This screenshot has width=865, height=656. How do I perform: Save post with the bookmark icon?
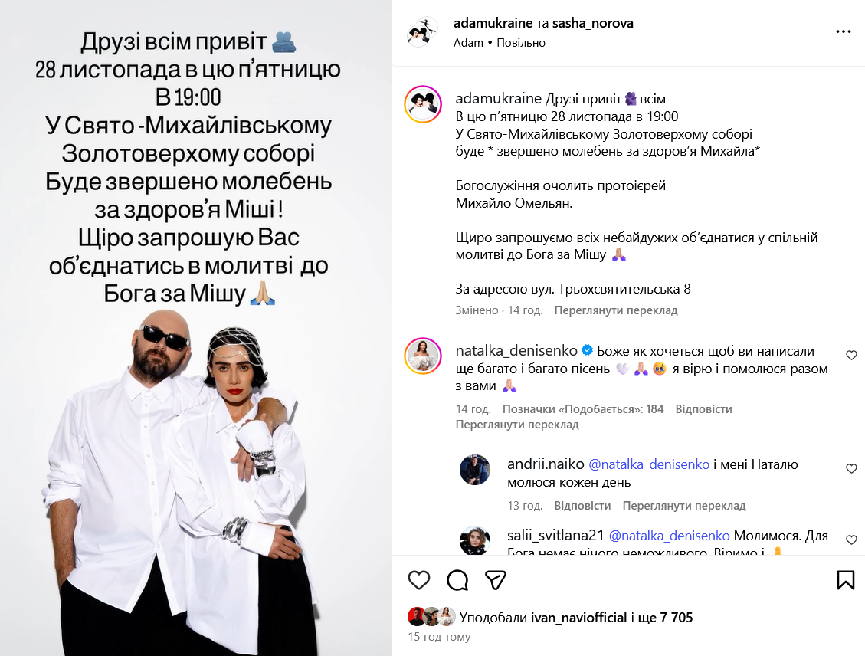point(845,580)
